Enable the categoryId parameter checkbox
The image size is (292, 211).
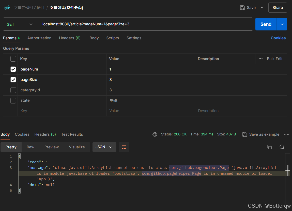pyautogui.click(x=13, y=90)
